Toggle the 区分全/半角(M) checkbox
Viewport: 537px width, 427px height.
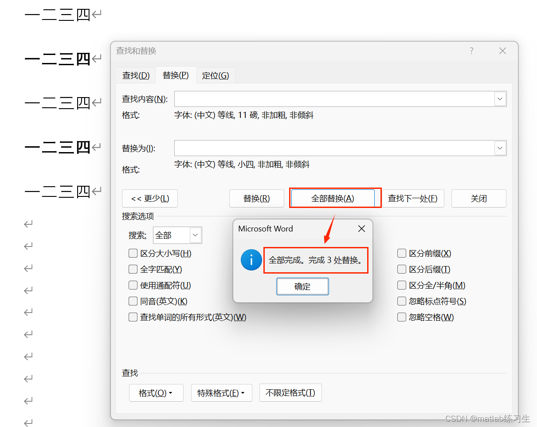point(402,286)
